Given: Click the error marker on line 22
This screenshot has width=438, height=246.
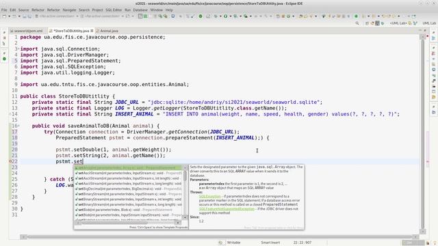Looking at the screenshot, I should pos(11,161).
